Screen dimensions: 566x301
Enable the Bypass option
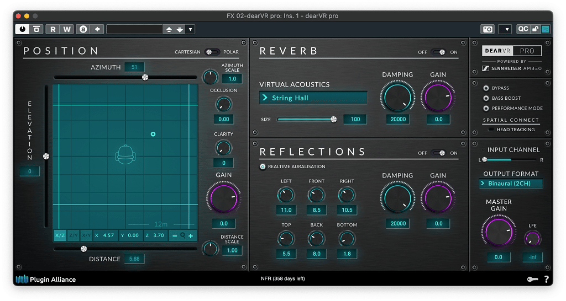click(x=486, y=88)
